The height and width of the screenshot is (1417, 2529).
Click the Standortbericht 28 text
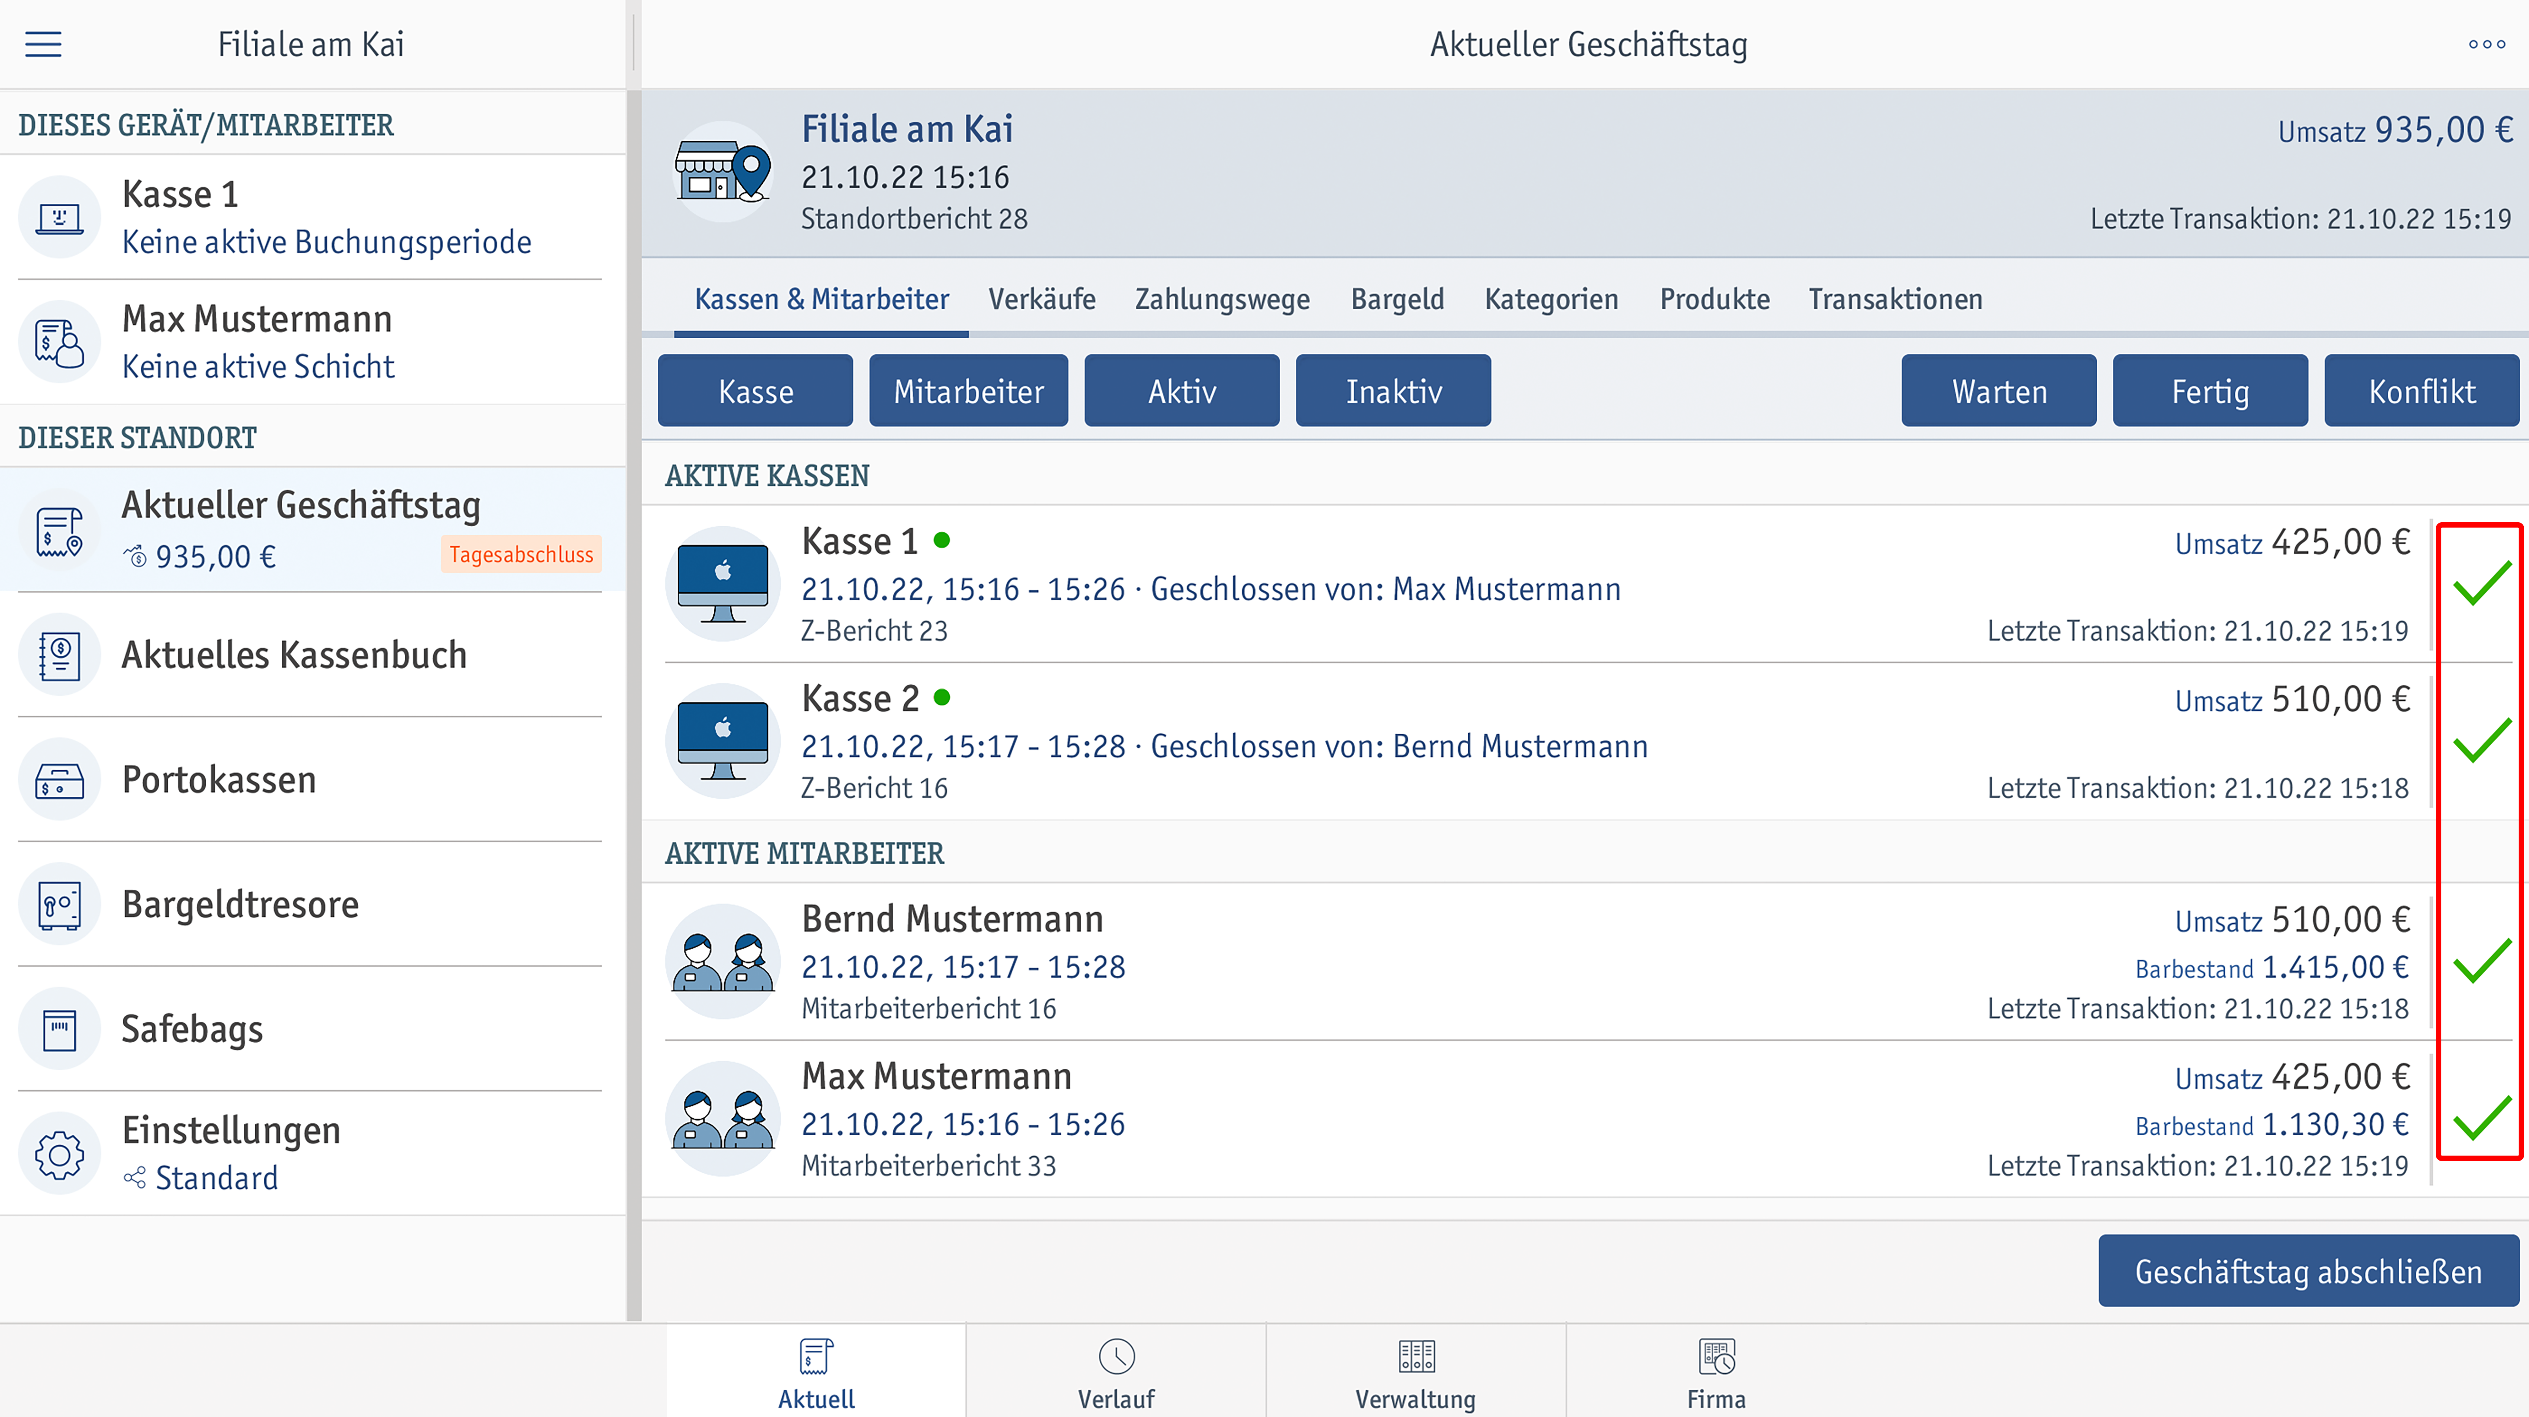[x=914, y=219]
